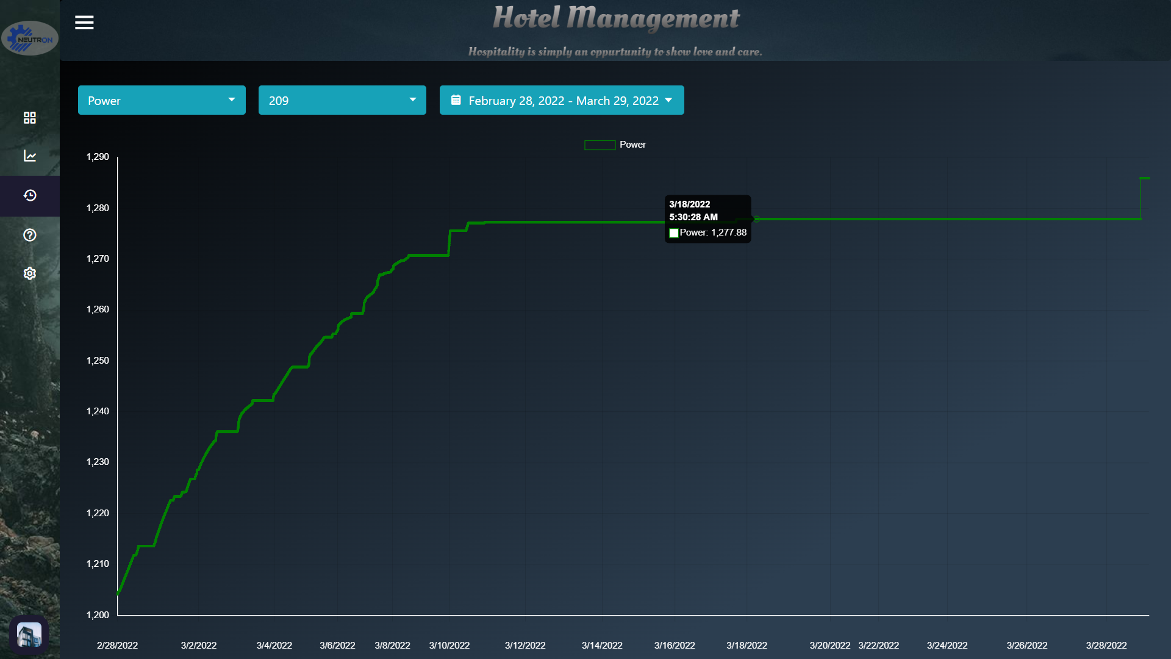Open the line chart analytics icon
This screenshot has height=659, width=1171.
pos(30,156)
